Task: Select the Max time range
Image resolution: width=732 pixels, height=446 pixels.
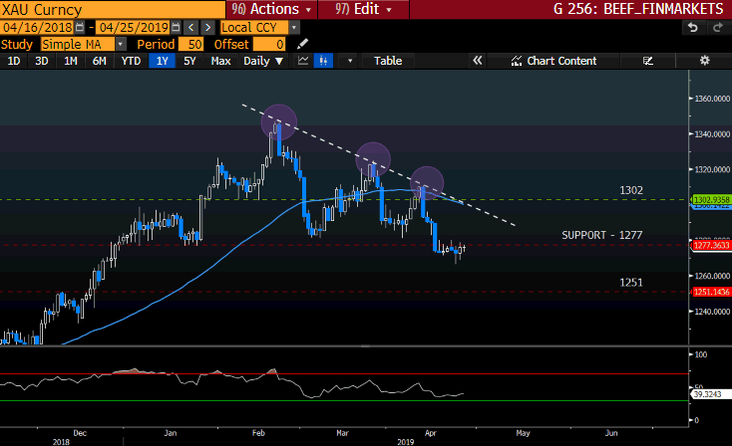Action: click(x=220, y=61)
